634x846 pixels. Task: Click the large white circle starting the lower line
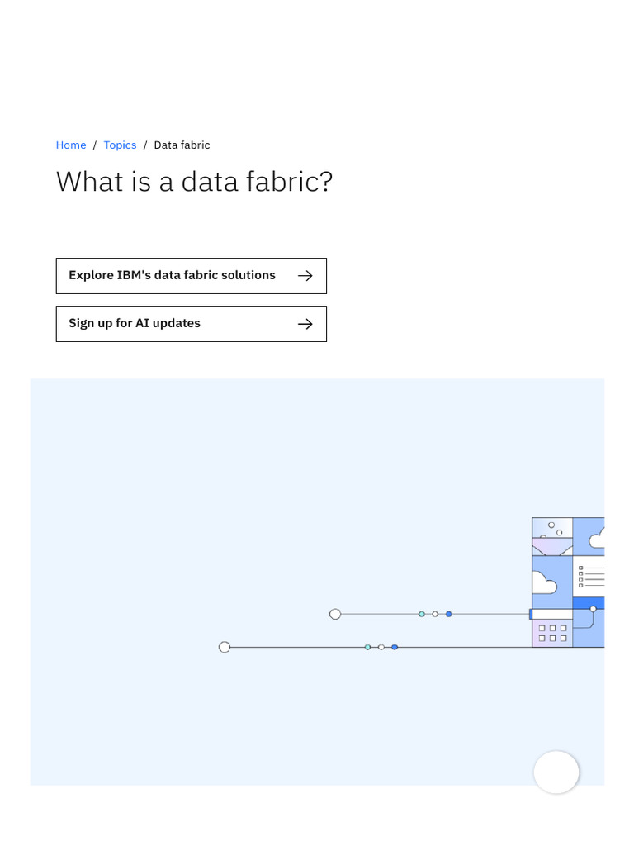pyautogui.click(x=225, y=647)
